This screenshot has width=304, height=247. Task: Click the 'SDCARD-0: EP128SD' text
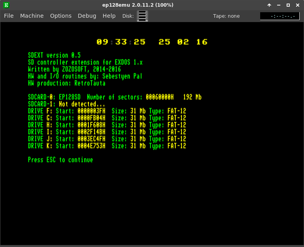(x=54, y=97)
